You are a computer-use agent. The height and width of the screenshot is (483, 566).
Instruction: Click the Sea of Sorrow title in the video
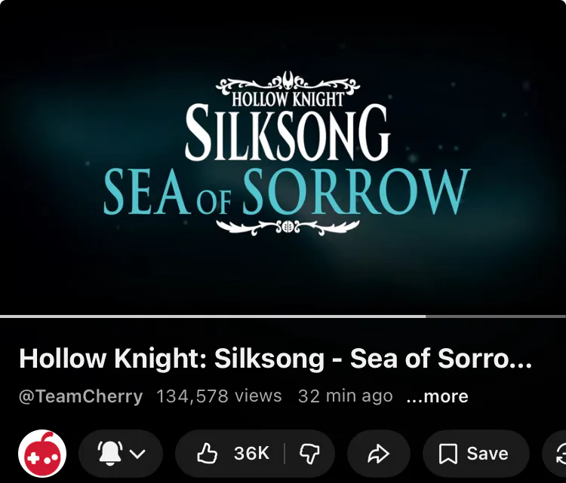[x=287, y=191]
